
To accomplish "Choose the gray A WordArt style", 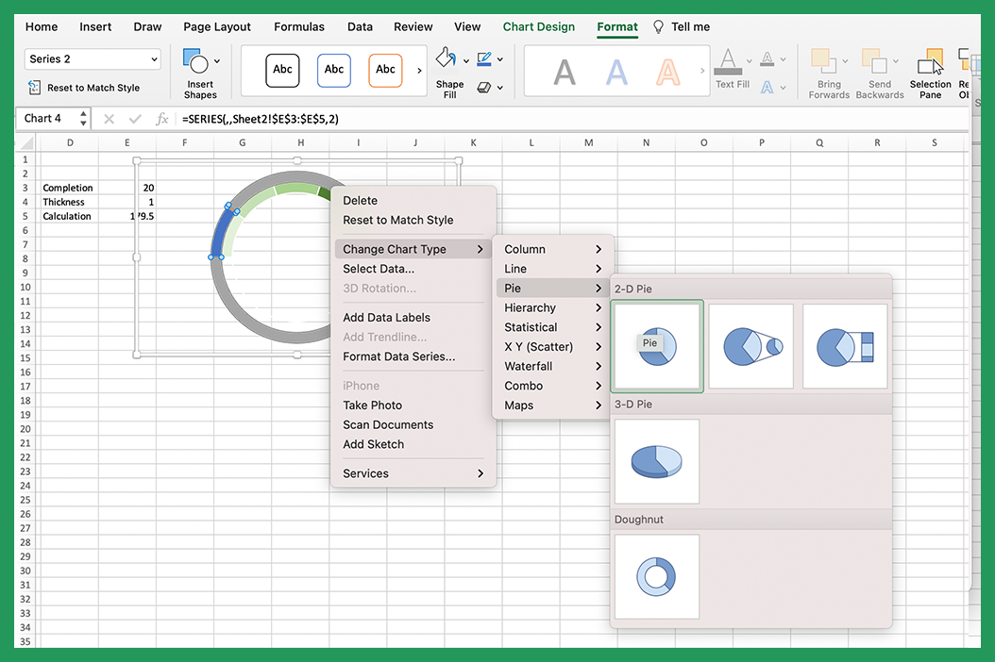I will coord(565,72).
